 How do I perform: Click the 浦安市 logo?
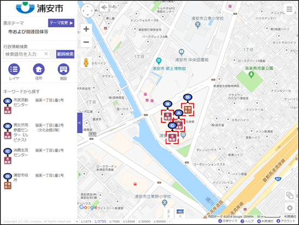point(40,8)
